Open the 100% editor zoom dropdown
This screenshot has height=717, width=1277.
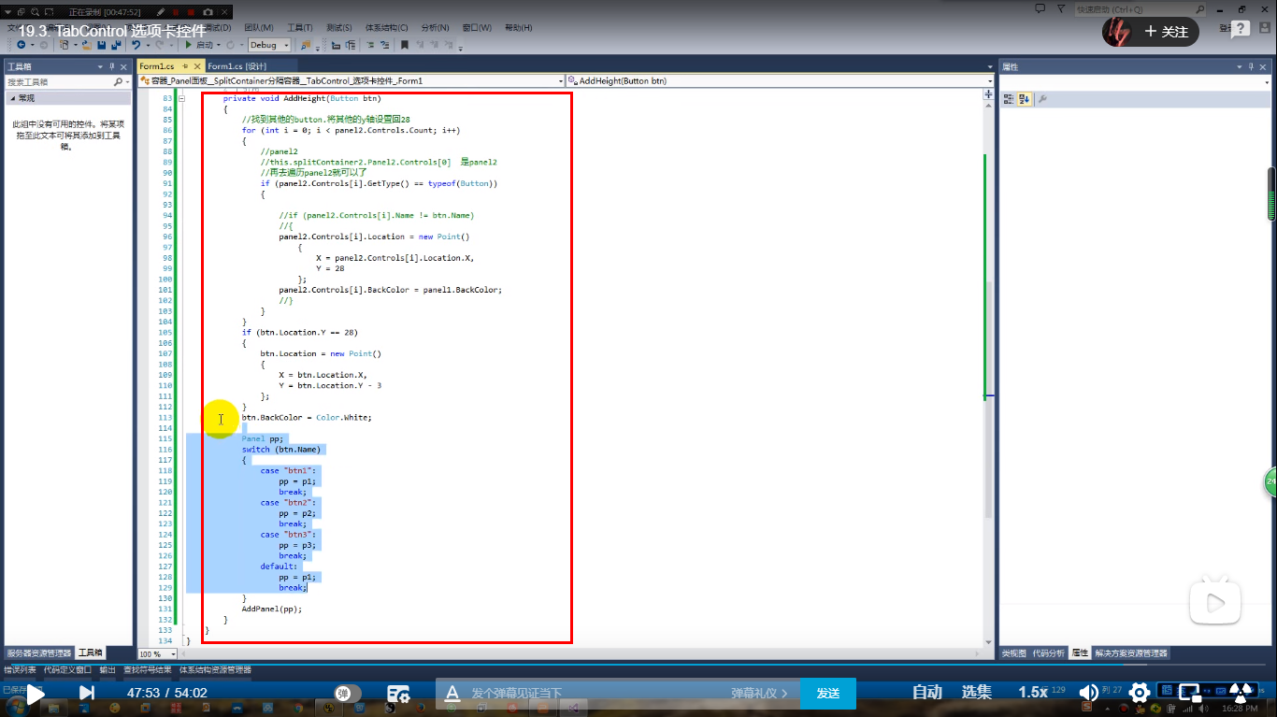(x=161, y=653)
